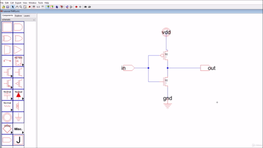This screenshot has height=148, width=263.
Task: Switch to the Layers tab
Action: pyautogui.click(x=27, y=16)
